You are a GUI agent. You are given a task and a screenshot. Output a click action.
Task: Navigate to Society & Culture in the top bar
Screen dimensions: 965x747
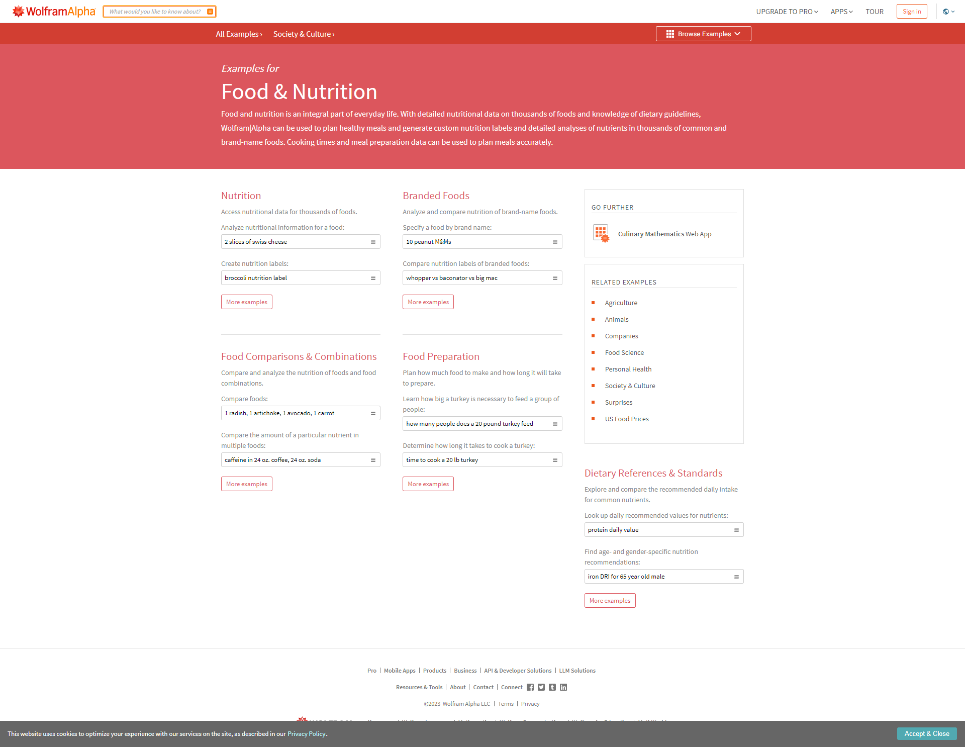(x=303, y=34)
